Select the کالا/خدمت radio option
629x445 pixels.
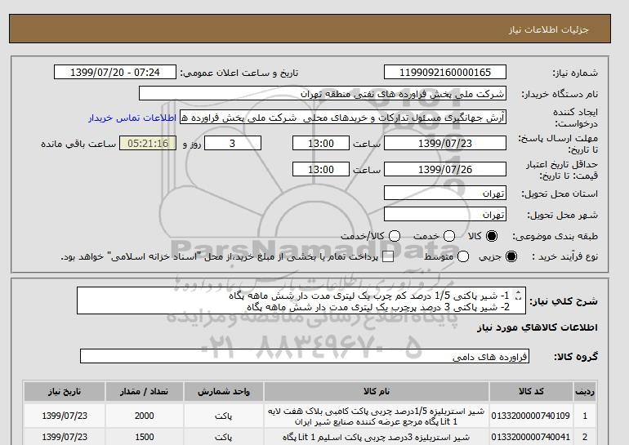(395, 236)
